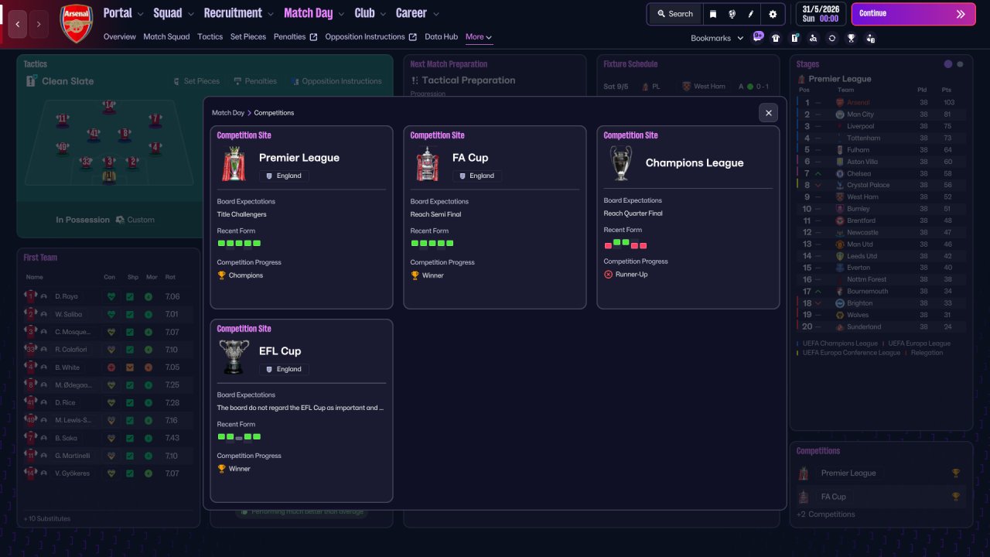Click England chip under Premier League

(284, 176)
